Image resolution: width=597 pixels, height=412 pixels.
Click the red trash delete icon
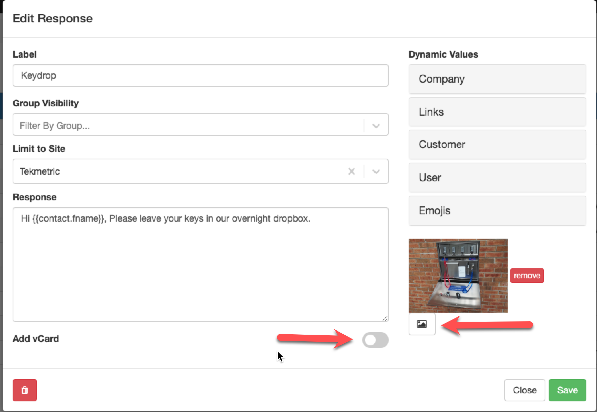coord(25,390)
